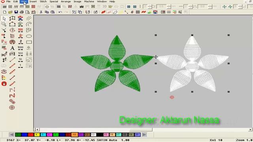Toggle the 3D view icon
The height and width of the screenshot is (142, 253).
click(x=104, y=7)
